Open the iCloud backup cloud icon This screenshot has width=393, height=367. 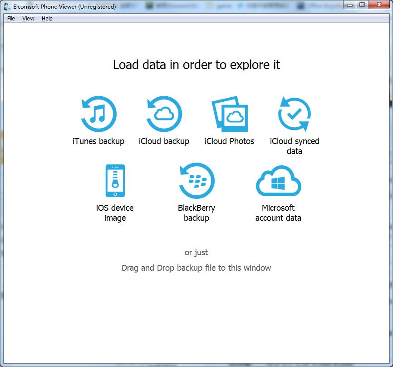(164, 114)
